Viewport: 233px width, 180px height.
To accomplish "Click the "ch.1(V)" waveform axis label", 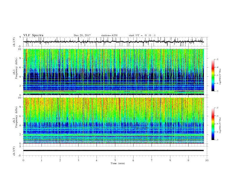I will pyautogui.click(x=14, y=42).
